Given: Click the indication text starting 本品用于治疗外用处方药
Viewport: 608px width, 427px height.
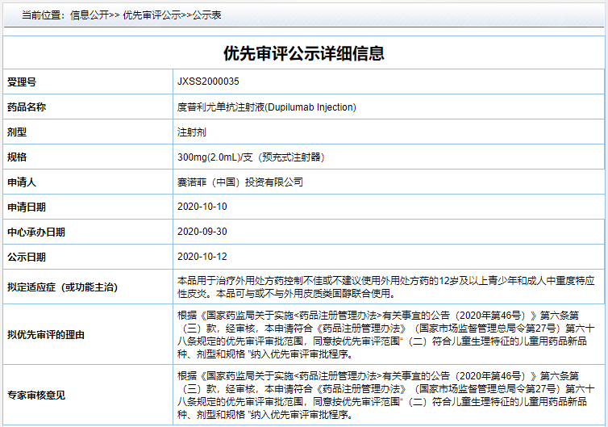Looking at the screenshot, I should [x=385, y=287].
